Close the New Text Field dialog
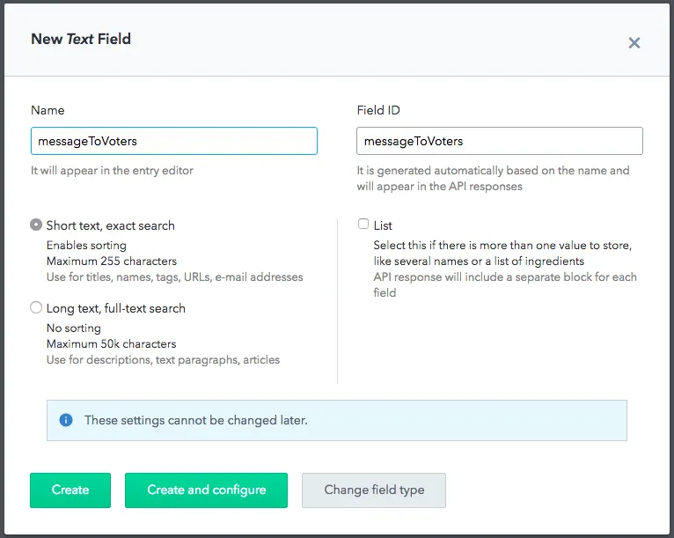 [634, 43]
